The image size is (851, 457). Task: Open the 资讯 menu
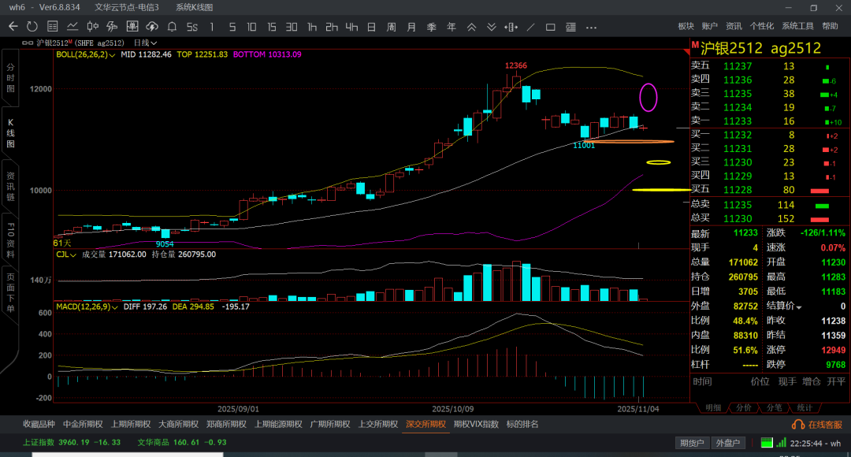click(734, 26)
